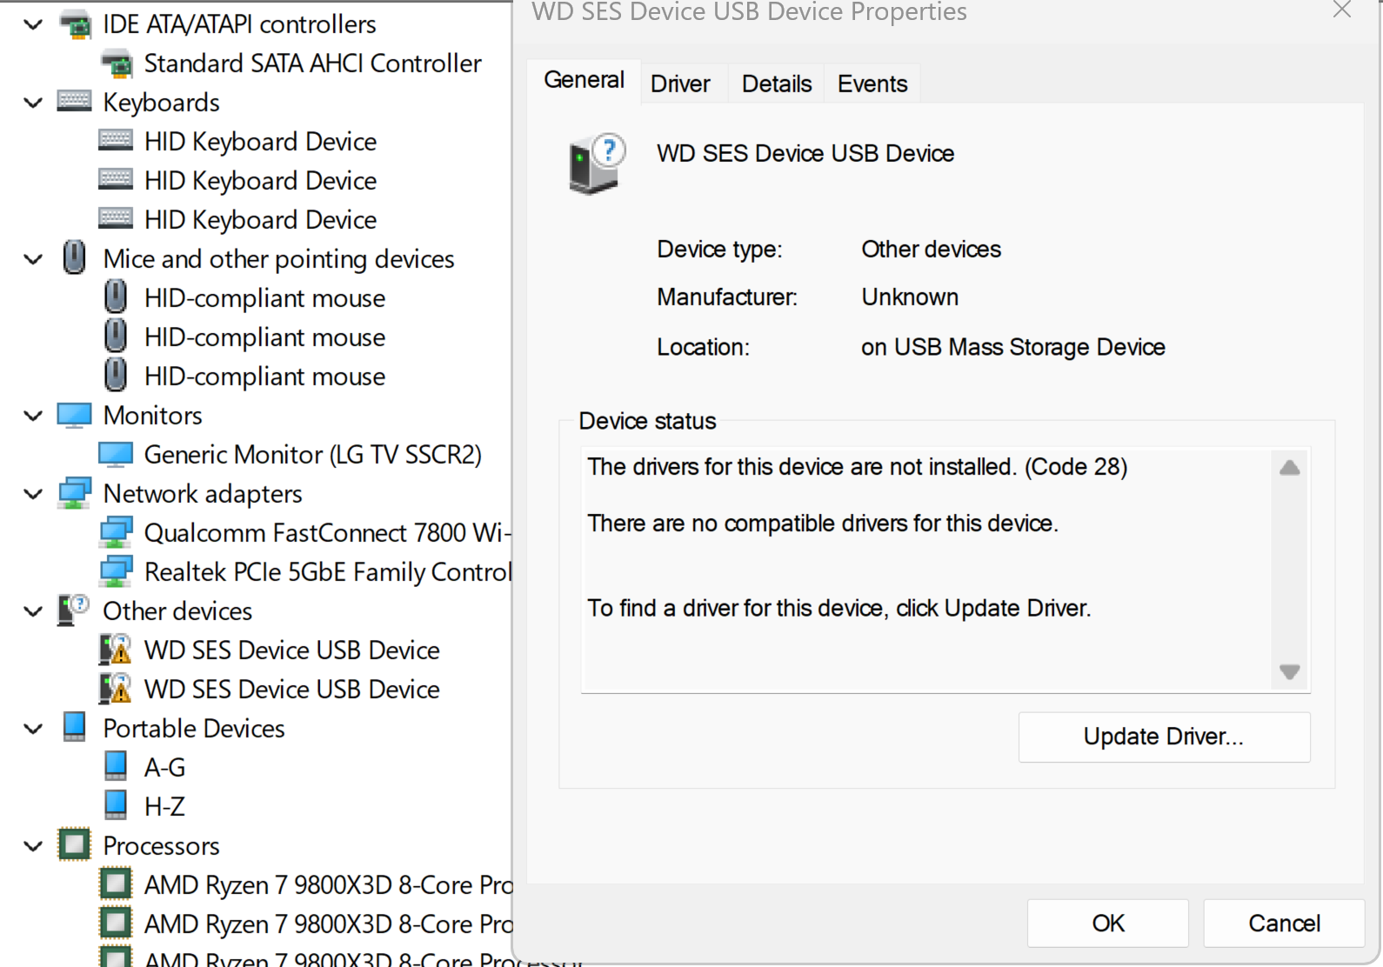This screenshot has height=967, width=1383.
Task: Select the 'H-Z' portable device label
Action: pos(164,806)
